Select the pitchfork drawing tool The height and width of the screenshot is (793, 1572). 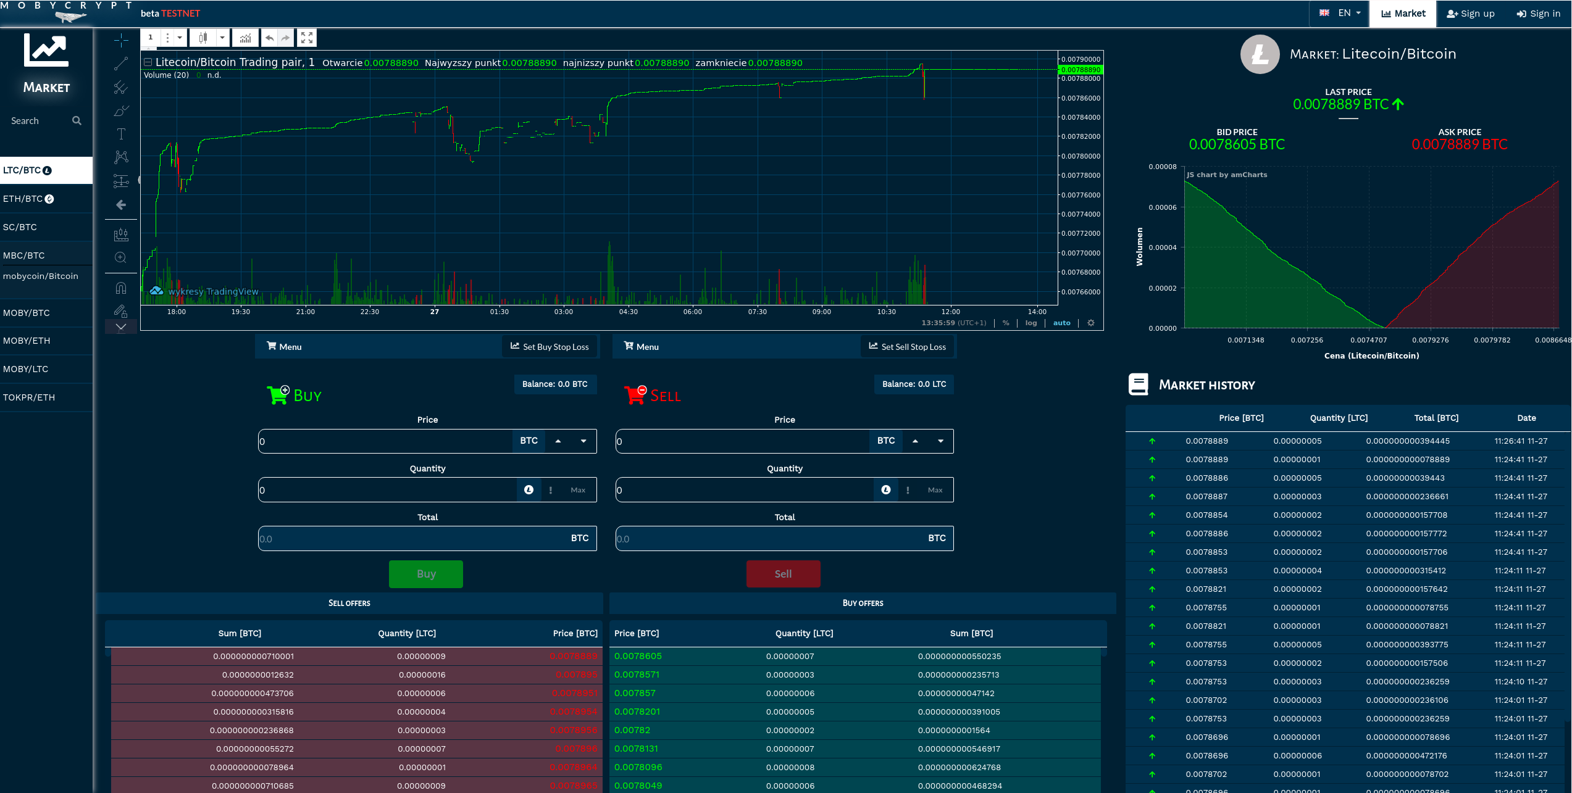(x=121, y=88)
